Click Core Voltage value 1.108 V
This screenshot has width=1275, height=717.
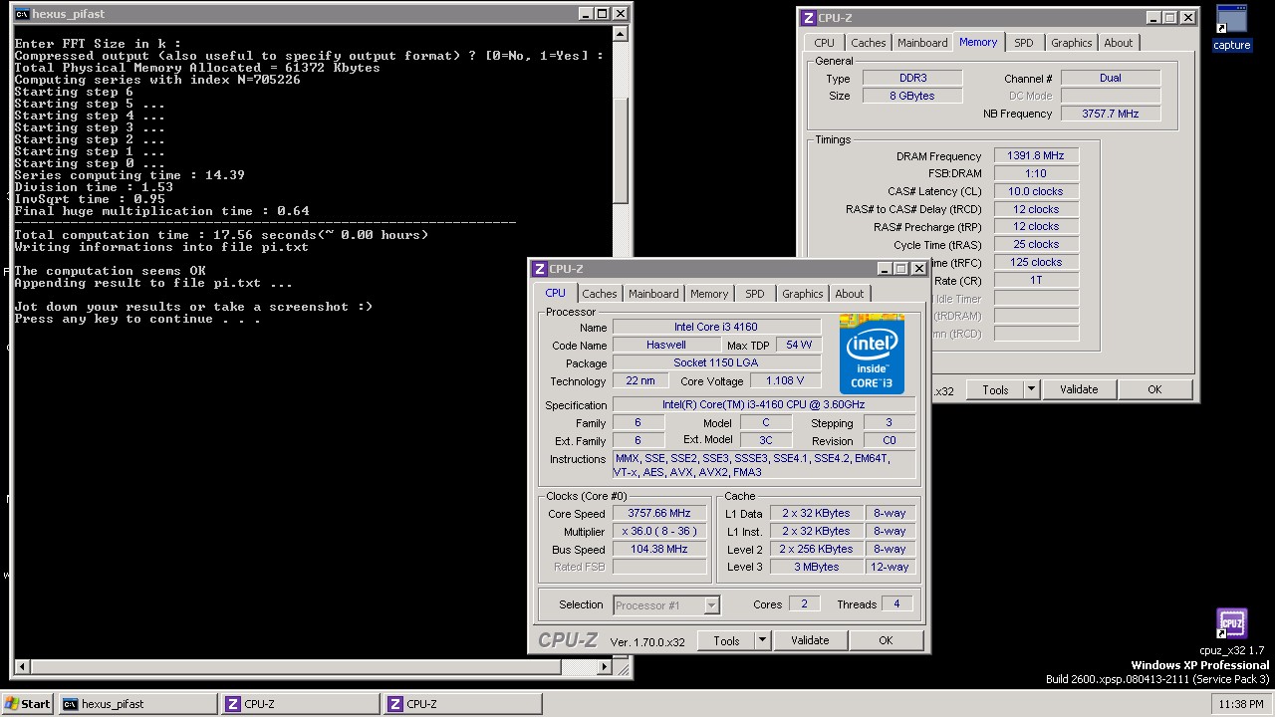point(785,380)
